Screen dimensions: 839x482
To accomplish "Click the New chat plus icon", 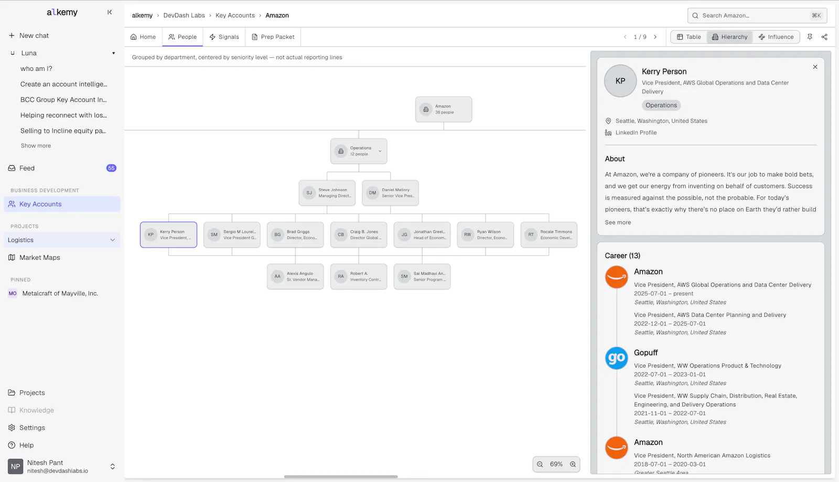I will pyautogui.click(x=12, y=36).
